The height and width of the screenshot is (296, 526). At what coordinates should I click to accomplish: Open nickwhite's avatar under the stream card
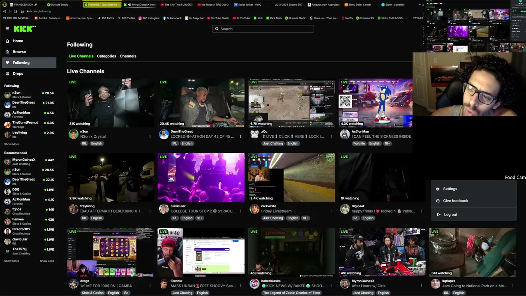[254, 209]
